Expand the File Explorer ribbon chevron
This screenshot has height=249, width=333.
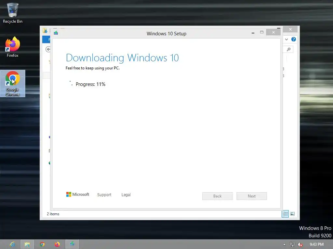point(286,39)
